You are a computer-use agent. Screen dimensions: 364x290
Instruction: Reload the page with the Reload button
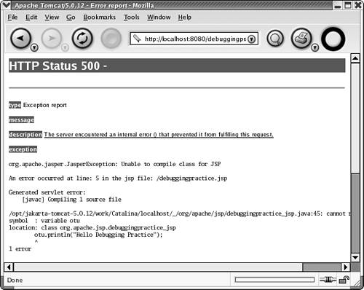coord(82,38)
